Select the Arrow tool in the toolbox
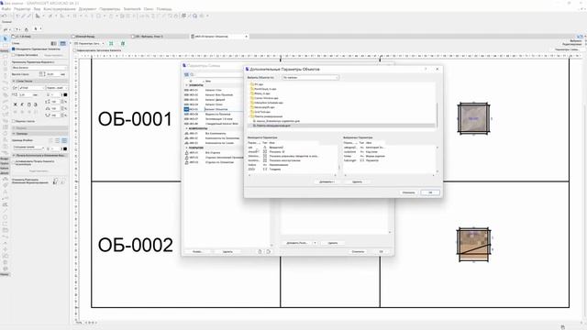Image resolution: width=587 pixels, height=330 pixels. 5,38
